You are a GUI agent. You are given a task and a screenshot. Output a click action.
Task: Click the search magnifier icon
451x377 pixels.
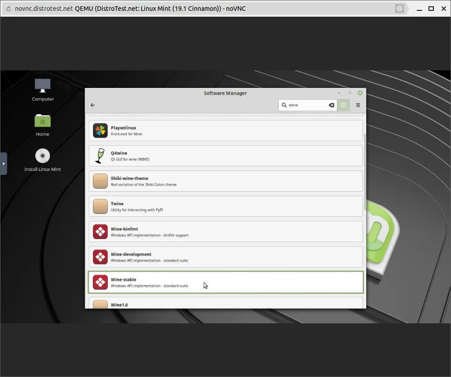click(284, 105)
